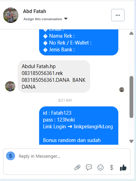Click the small seen-by avatar indicator
This screenshot has width=136, height=181.
click(122, 90)
